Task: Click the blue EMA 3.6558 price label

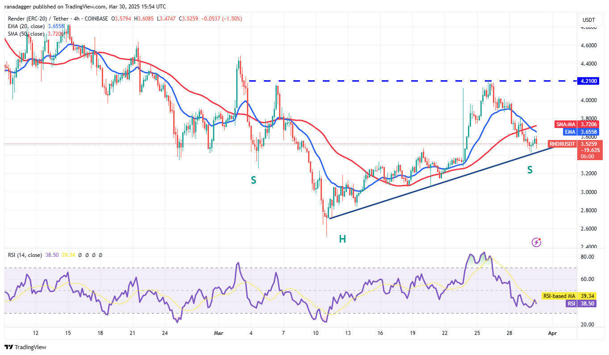Action: tap(575, 132)
